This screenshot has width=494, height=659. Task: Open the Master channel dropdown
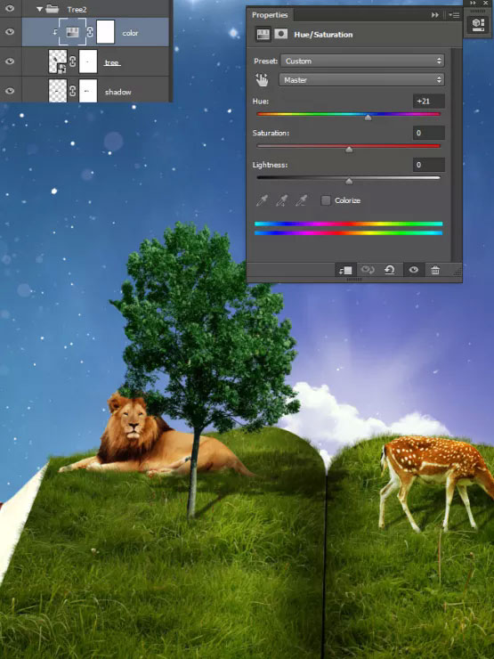(361, 80)
